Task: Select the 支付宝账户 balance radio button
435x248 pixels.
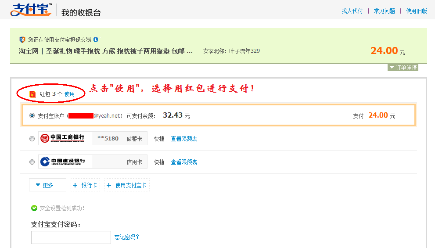Action: tap(32, 115)
